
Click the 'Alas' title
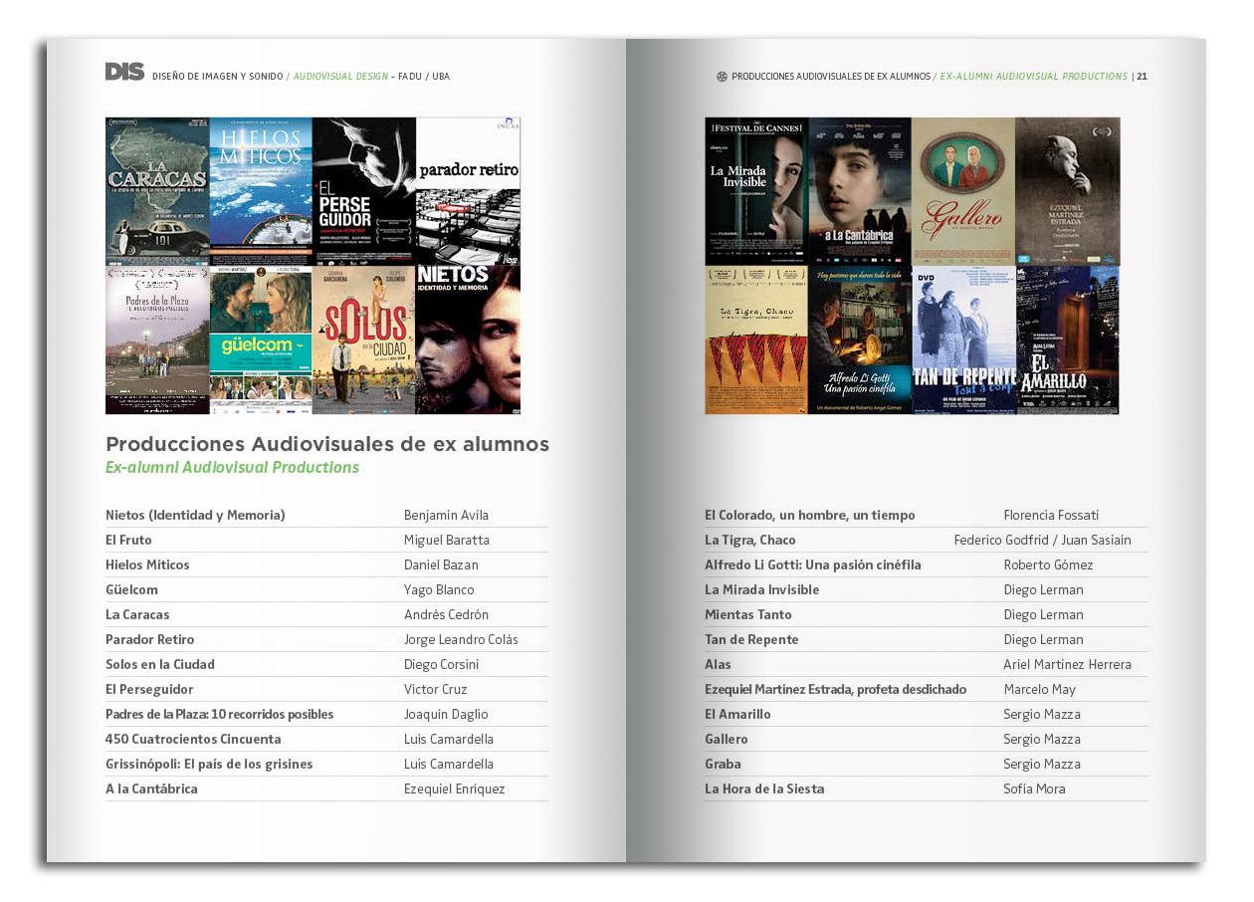click(x=718, y=664)
